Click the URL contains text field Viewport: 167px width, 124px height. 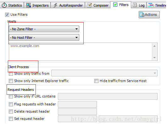pos(108,97)
